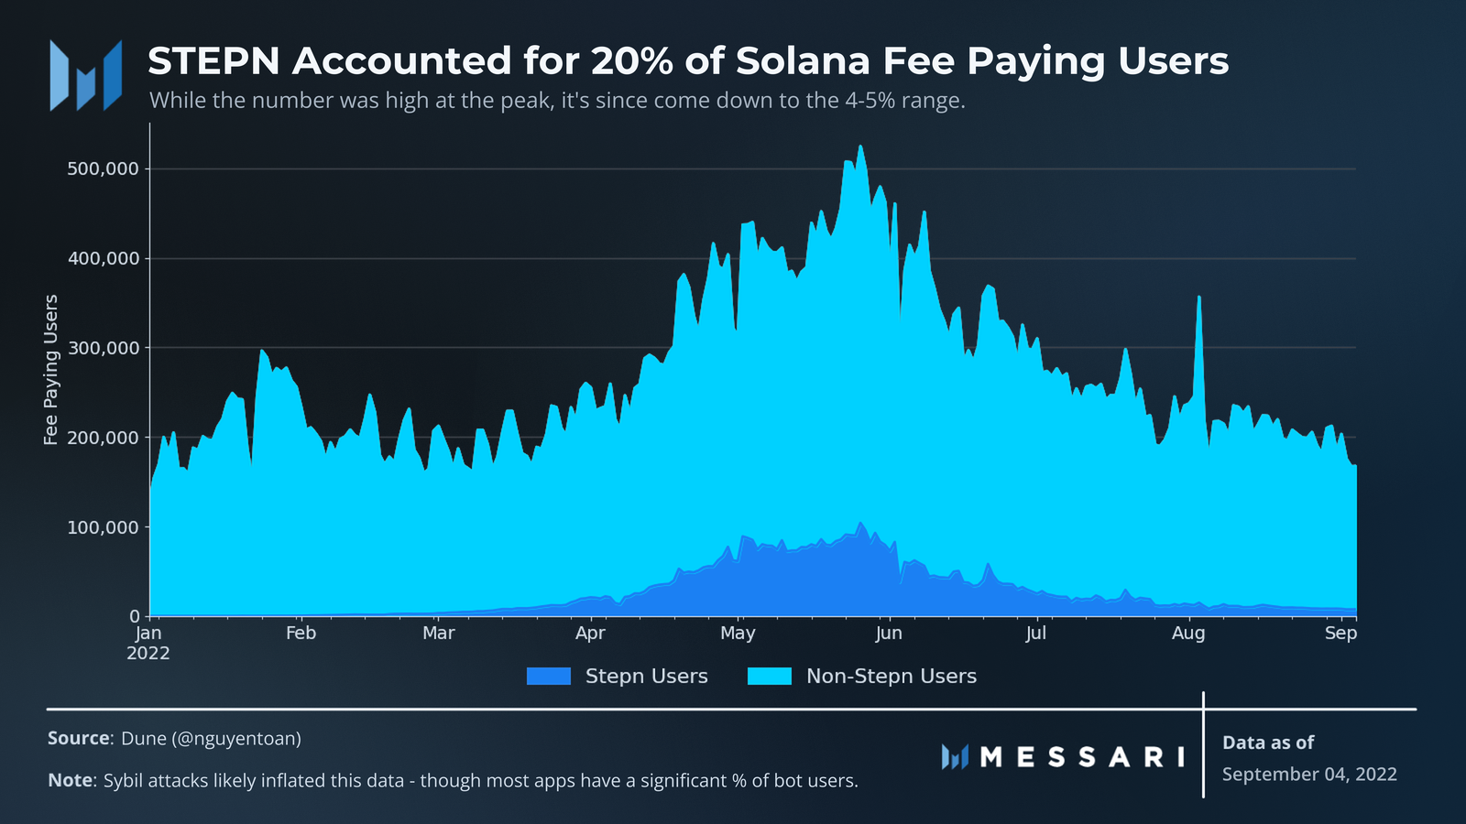Click the MESSARI wordmark at bottom
The height and width of the screenshot is (824, 1466).
[1082, 757]
